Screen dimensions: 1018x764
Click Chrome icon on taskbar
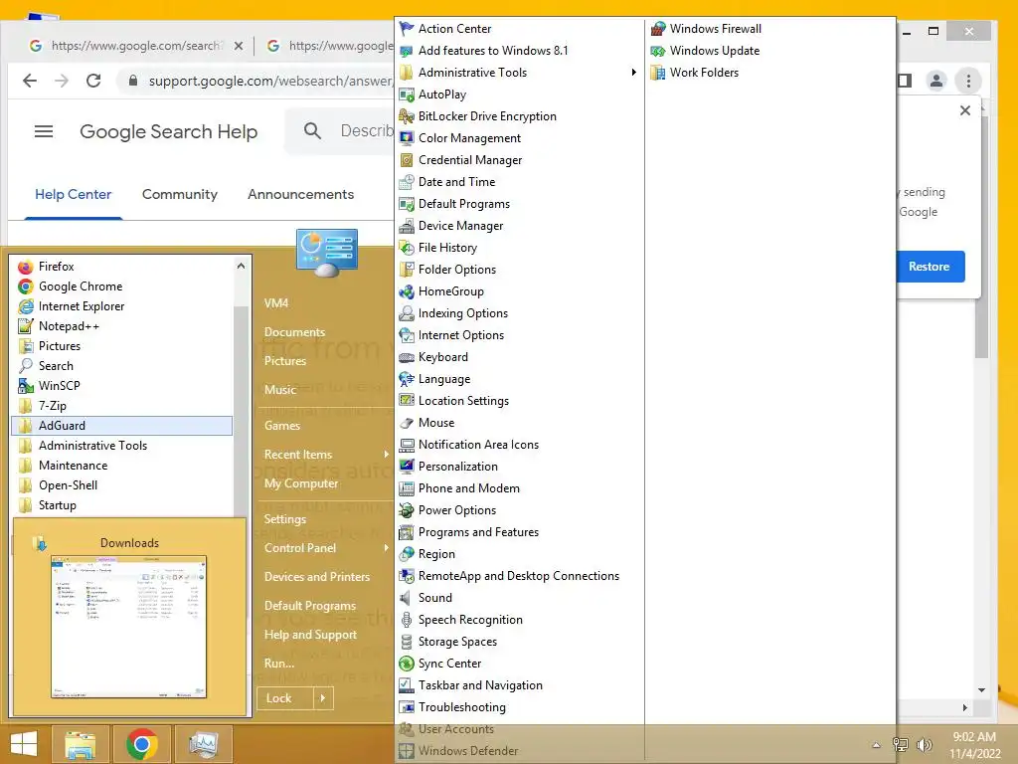click(x=142, y=744)
